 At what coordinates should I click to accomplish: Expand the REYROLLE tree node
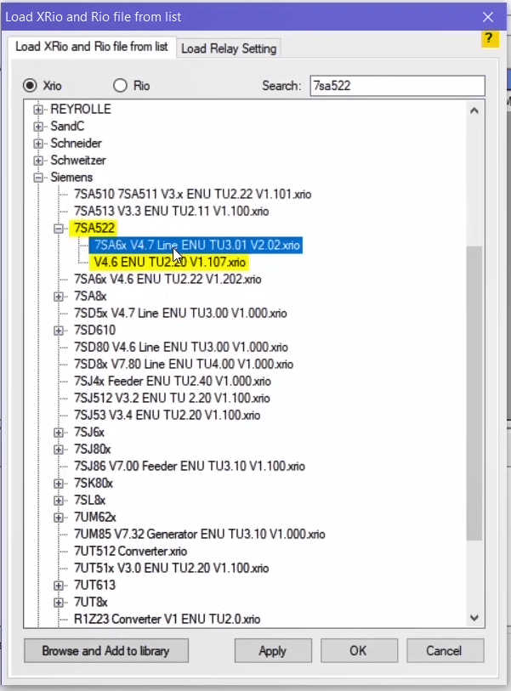point(38,110)
